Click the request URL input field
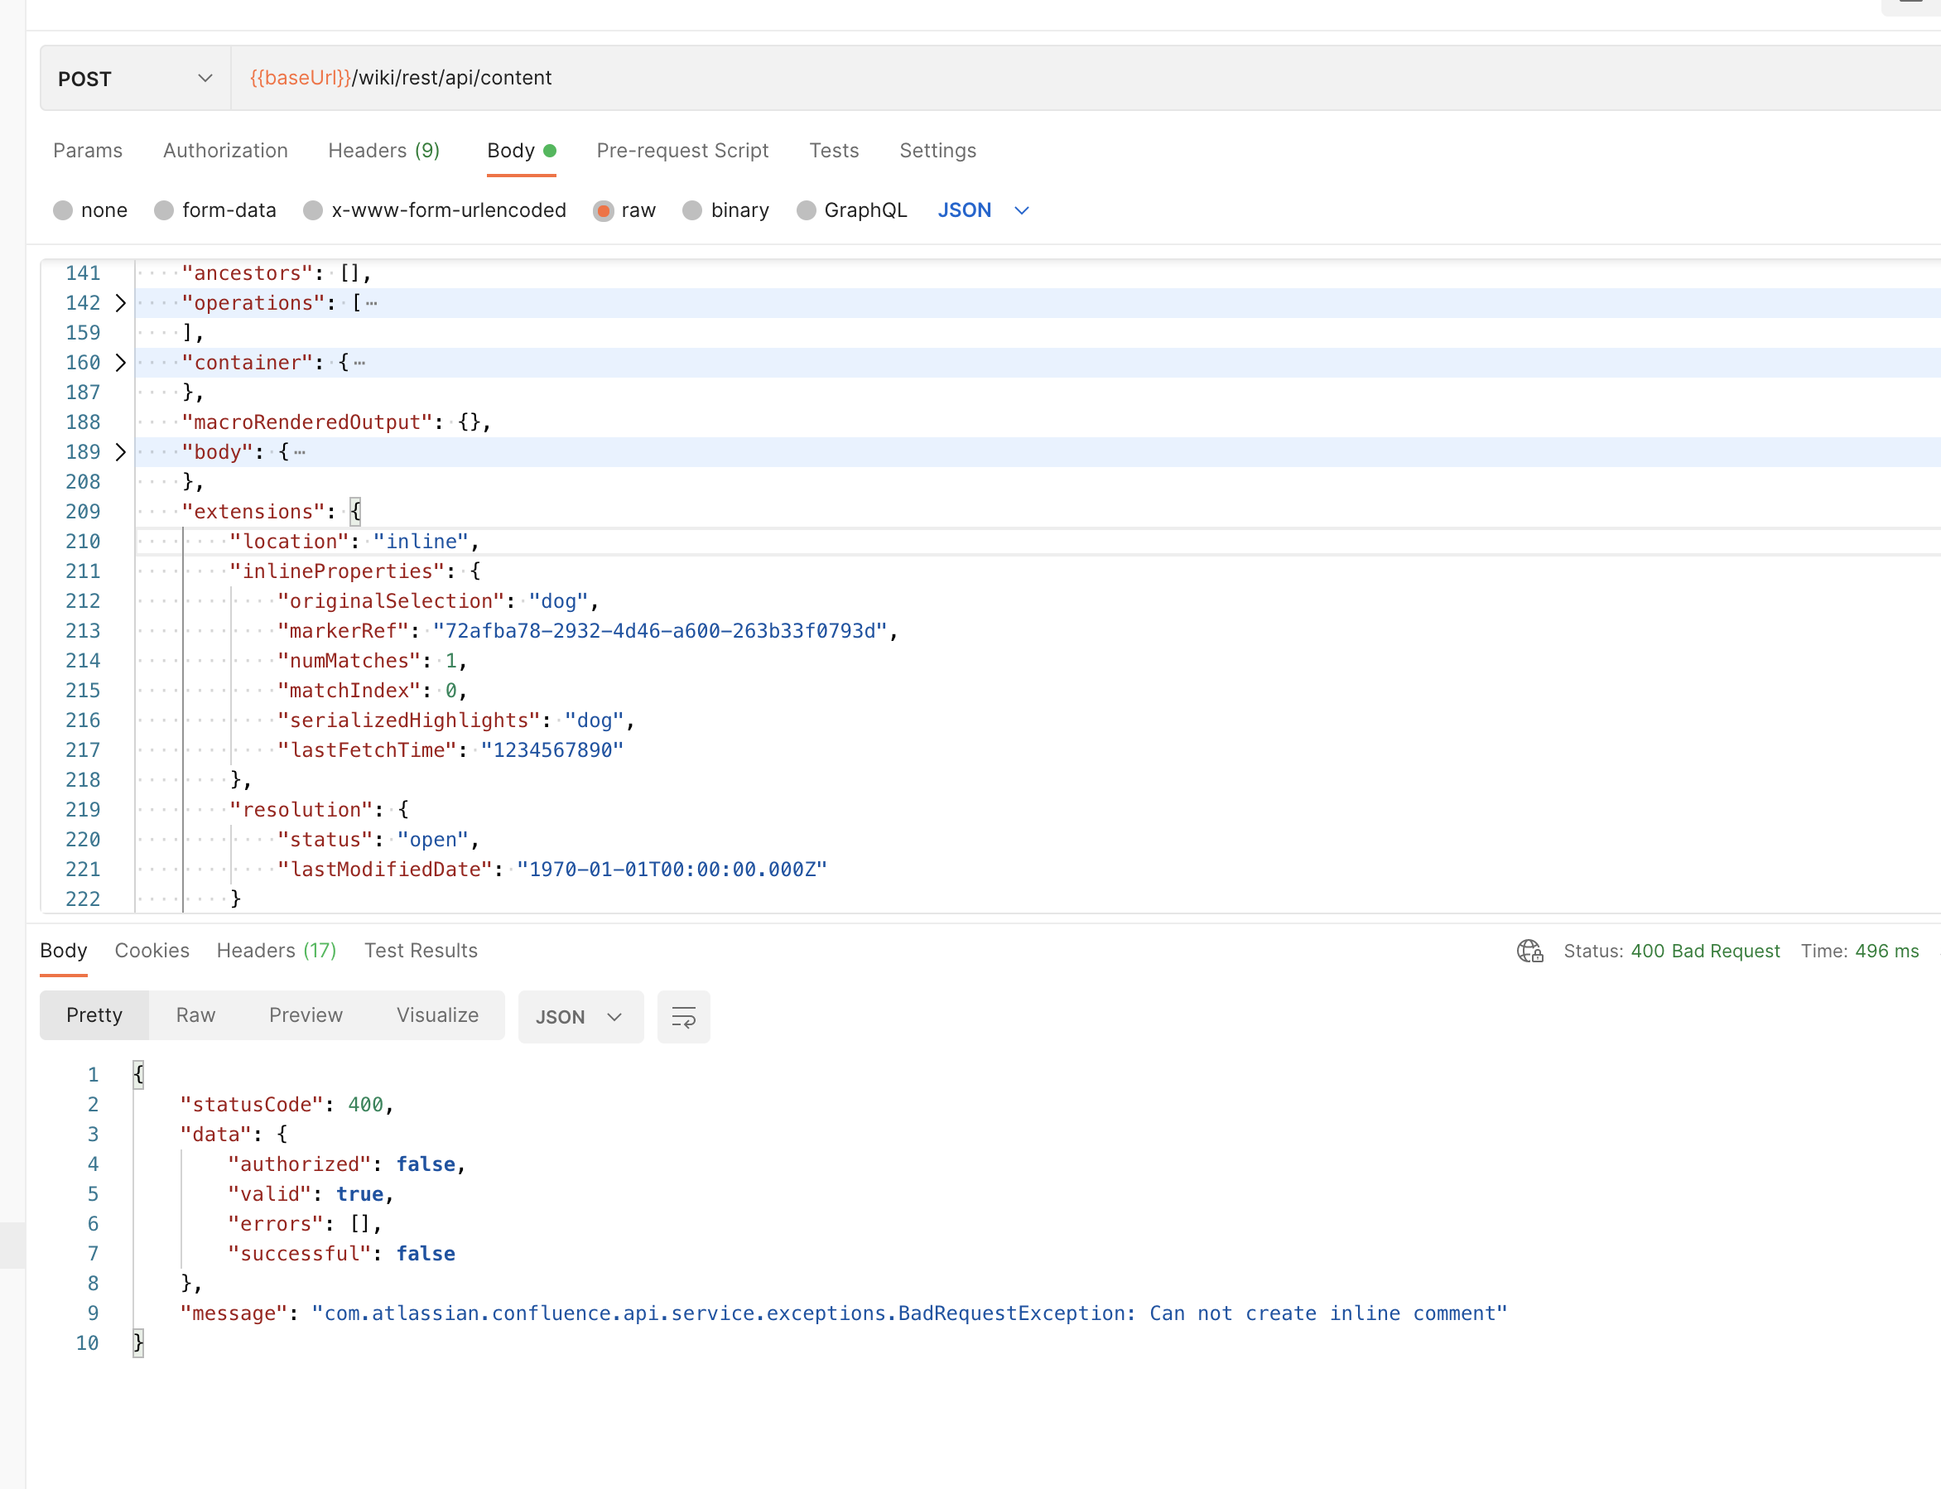 1086,78
